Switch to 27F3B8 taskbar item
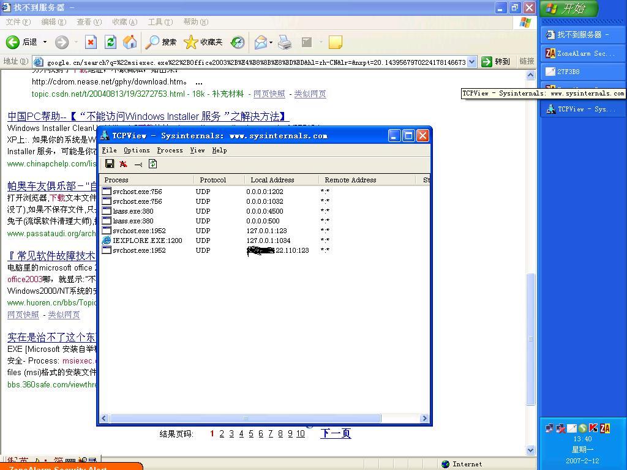627x470 pixels. pos(582,72)
